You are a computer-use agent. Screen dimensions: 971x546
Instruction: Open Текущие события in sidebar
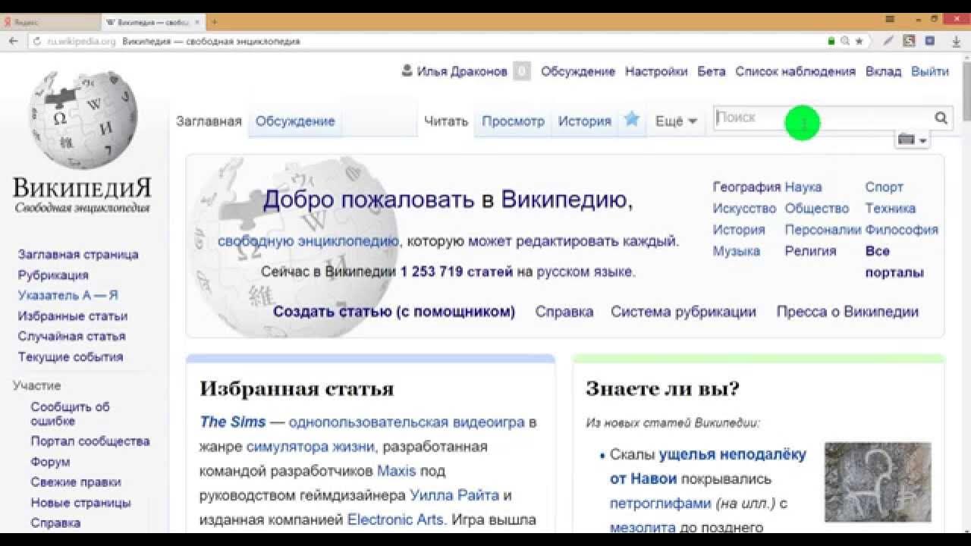click(x=71, y=356)
